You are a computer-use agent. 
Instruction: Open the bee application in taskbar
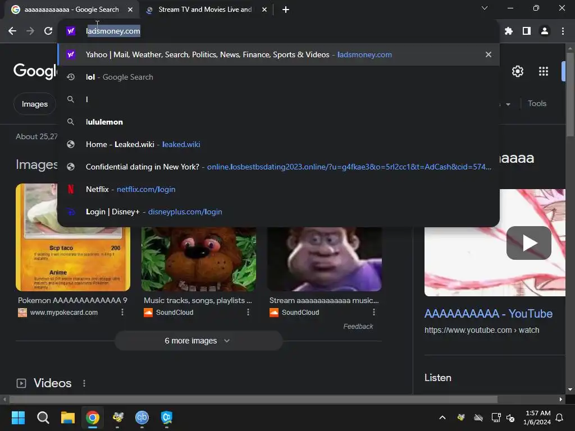coord(118,418)
